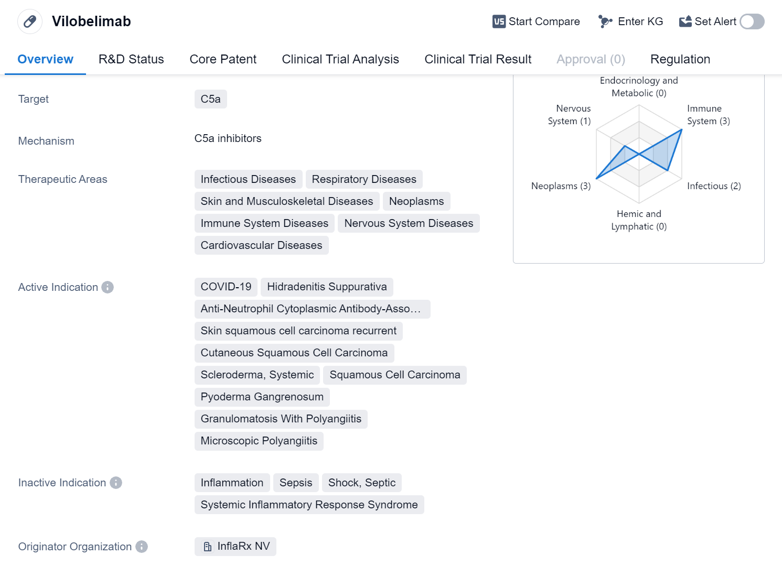Select the Neoplasms therapeutic area tag
The width and height of the screenshot is (782, 566).
point(416,201)
